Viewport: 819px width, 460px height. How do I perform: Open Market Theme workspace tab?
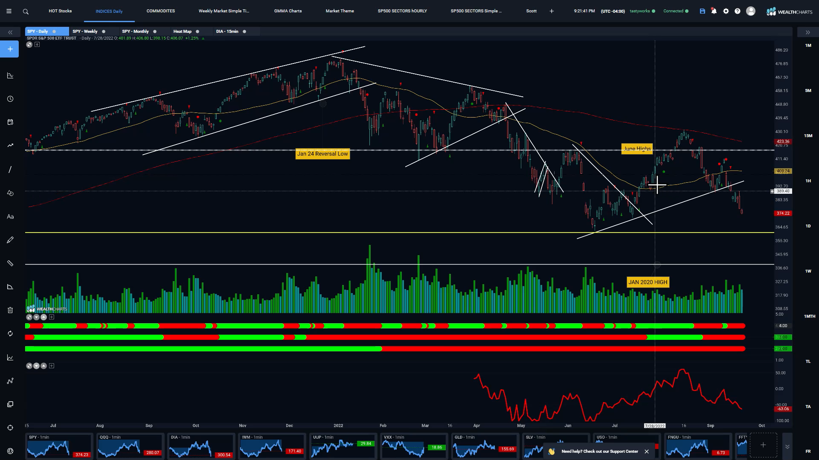340,11
